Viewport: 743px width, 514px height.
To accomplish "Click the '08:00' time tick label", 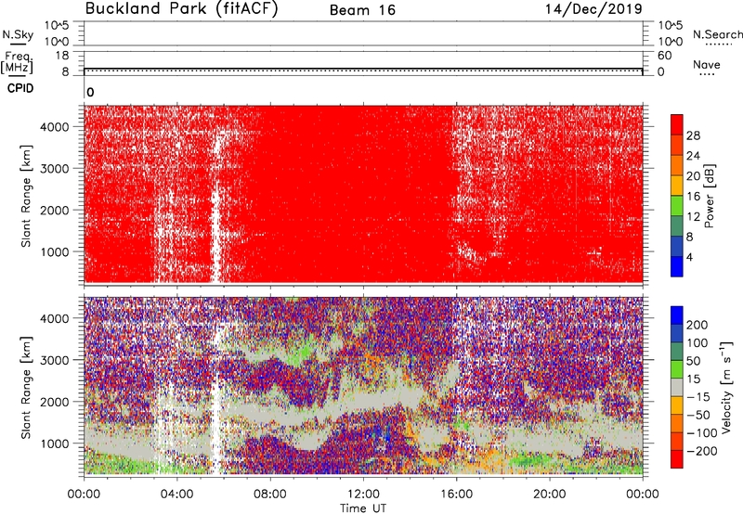I will 270,495.
